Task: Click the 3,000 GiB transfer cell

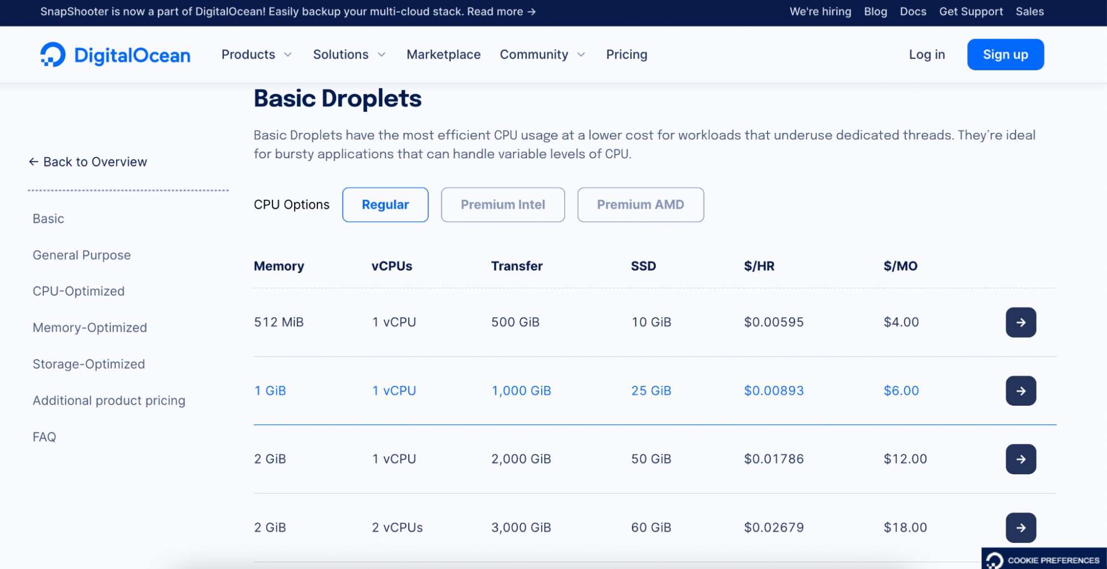Action: 521,527
